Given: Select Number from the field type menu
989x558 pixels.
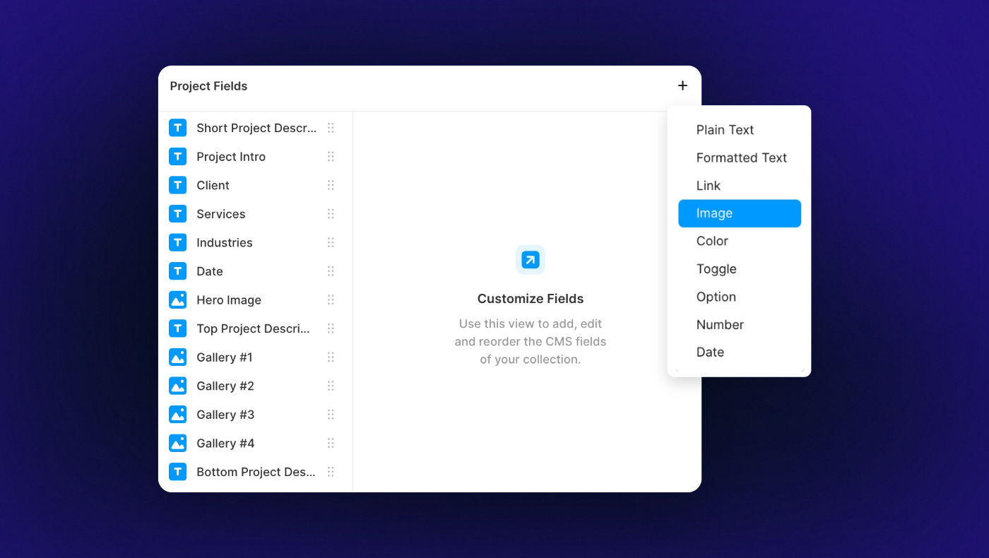Looking at the screenshot, I should pyautogui.click(x=720, y=324).
